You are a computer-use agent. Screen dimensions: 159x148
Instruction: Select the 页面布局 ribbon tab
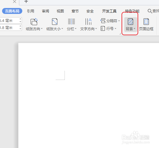[12, 11]
